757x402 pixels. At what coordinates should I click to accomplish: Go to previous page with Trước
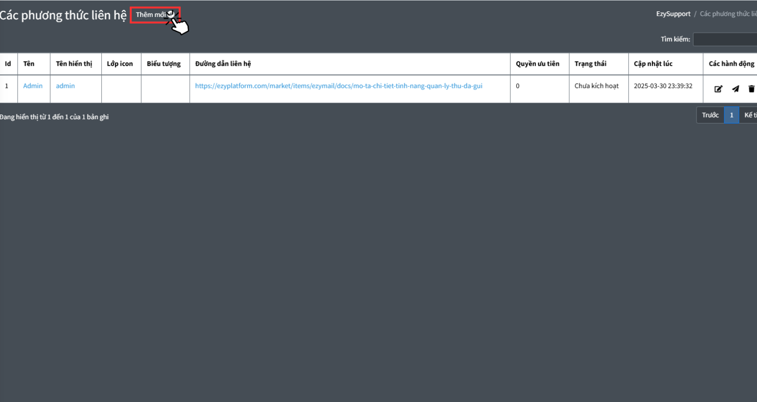coord(710,115)
